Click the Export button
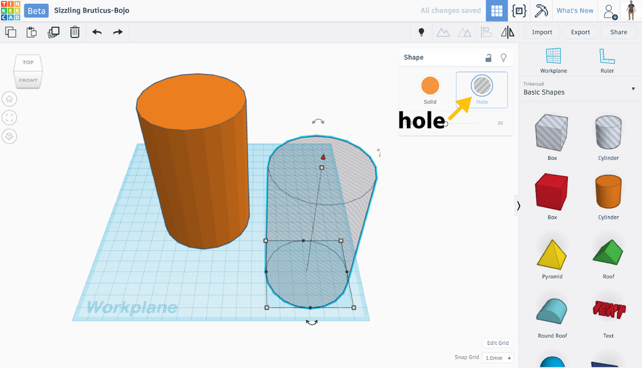This screenshot has width=642, height=368. coord(580,32)
